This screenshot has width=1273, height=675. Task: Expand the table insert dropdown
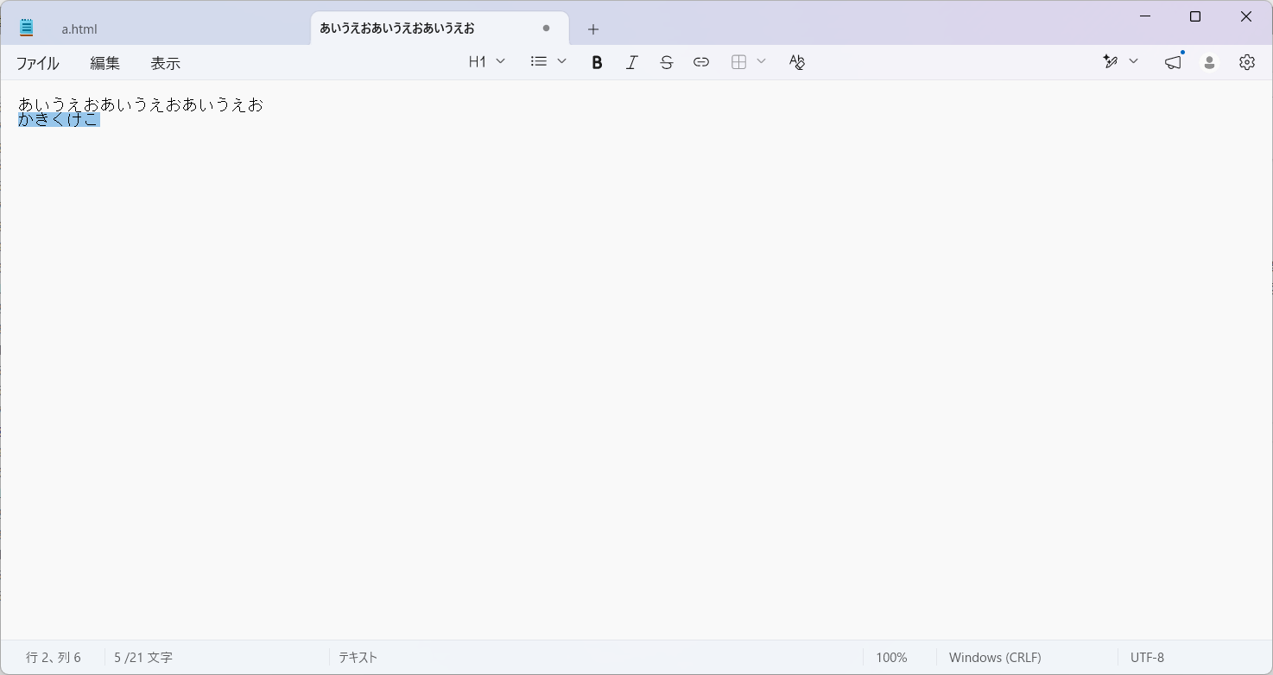pyautogui.click(x=748, y=62)
